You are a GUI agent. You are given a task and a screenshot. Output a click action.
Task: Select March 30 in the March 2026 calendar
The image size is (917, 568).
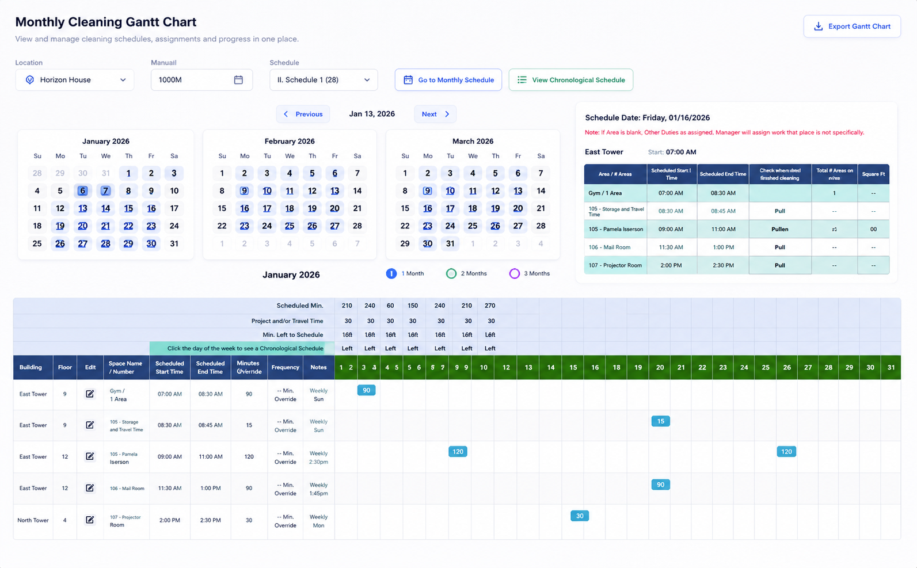[428, 243]
